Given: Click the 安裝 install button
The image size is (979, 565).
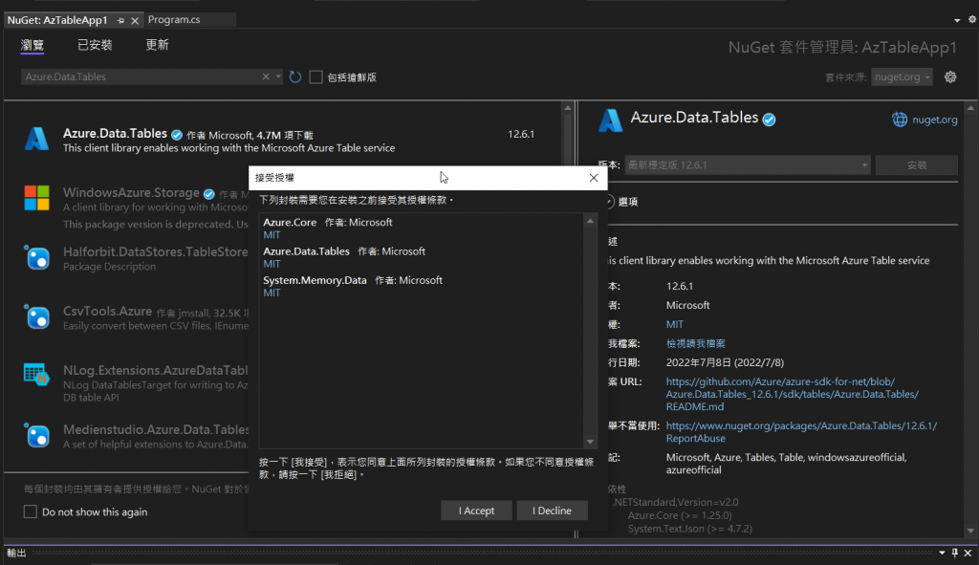Looking at the screenshot, I should click(x=917, y=164).
